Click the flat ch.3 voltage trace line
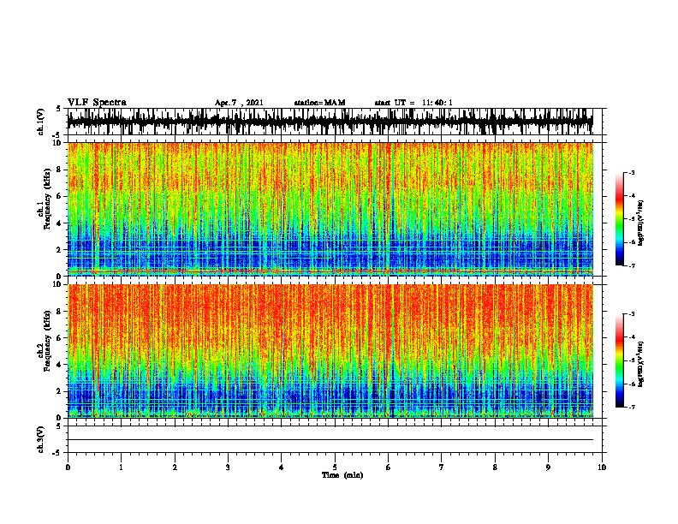Viewport: 678px width, 524px height. click(330, 440)
